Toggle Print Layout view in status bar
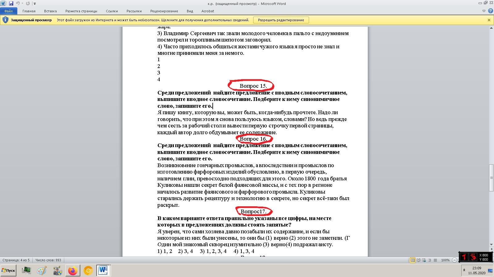This screenshot has height=277, width=494. [x=412, y=260]
